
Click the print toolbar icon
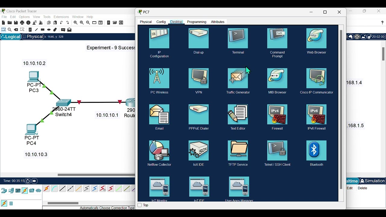[22, 23]
